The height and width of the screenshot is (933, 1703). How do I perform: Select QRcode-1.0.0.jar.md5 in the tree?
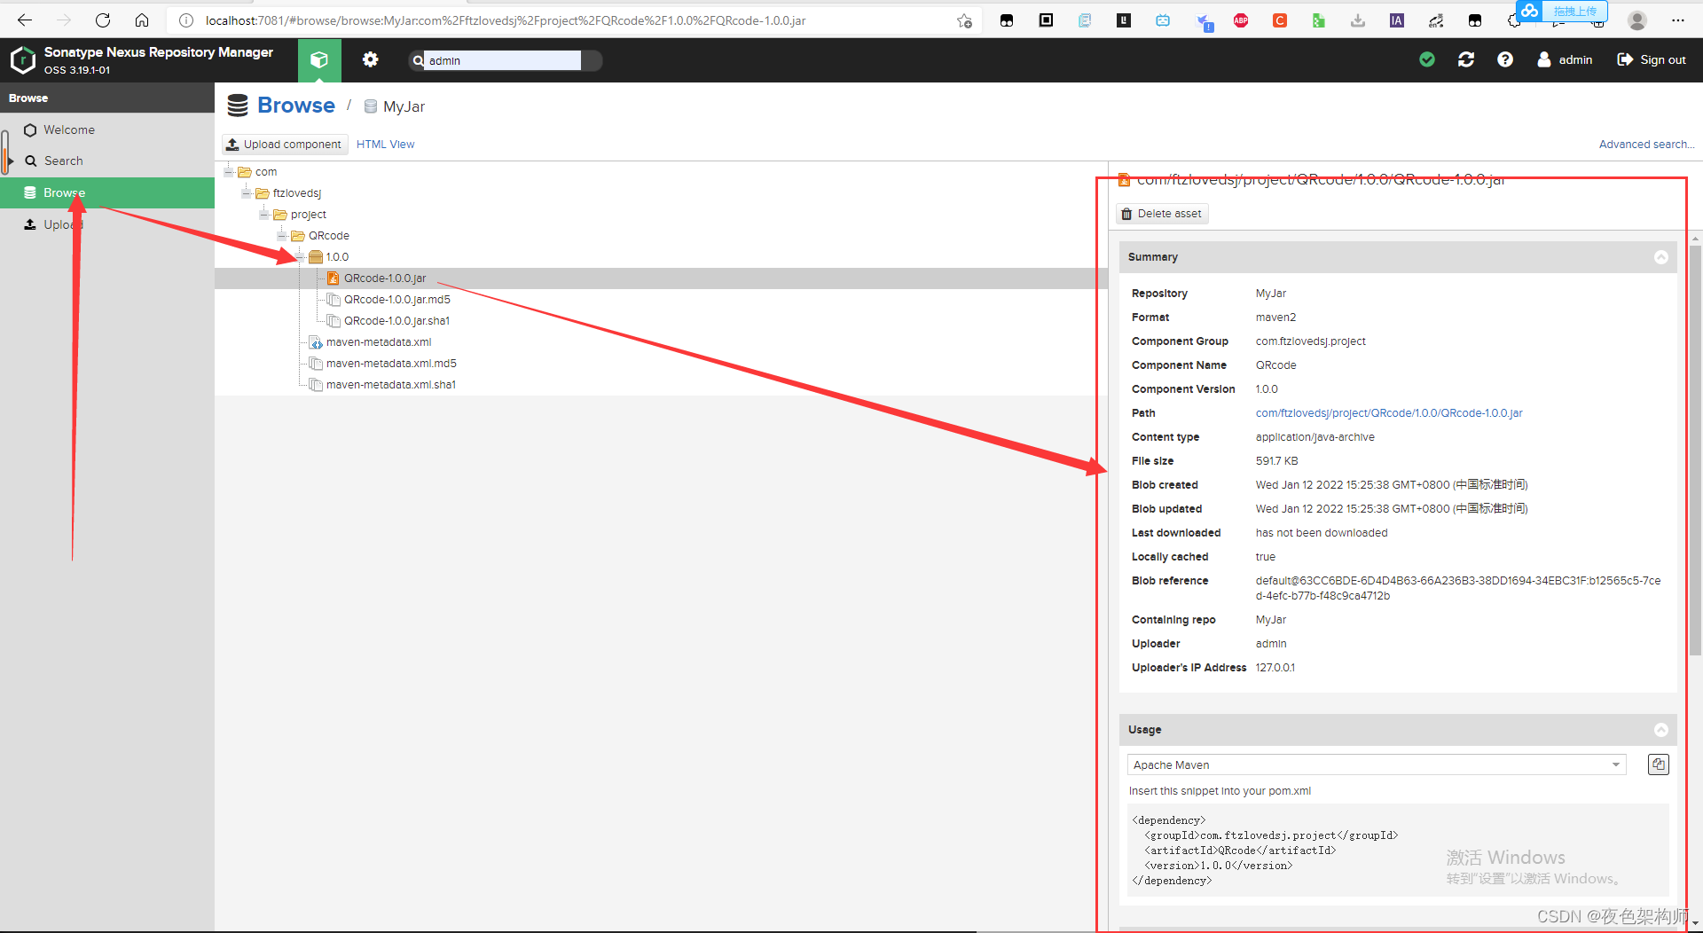coord(396,299)
